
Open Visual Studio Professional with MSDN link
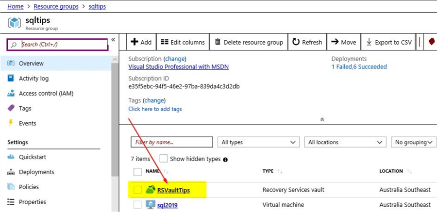pos(178,67)
